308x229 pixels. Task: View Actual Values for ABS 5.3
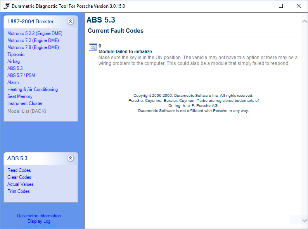tap(21, 184)
